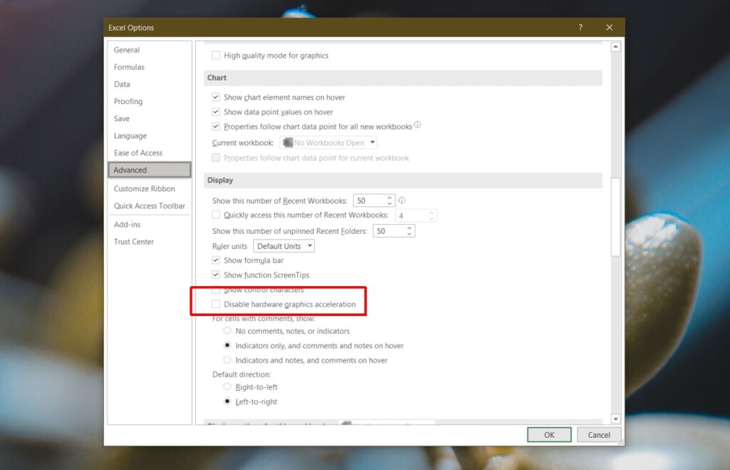Uncheck Show formula bar

click(215, 260)
